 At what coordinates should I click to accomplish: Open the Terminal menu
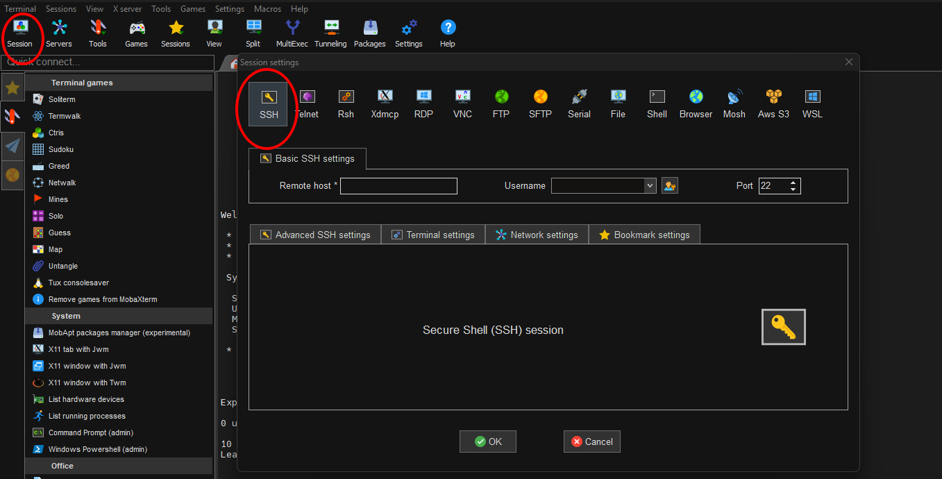click(x=20, y=9)
